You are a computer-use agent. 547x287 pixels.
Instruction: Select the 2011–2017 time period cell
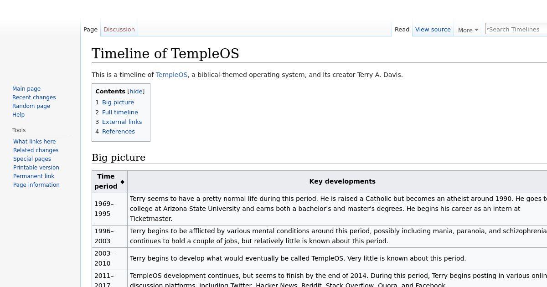109,279
